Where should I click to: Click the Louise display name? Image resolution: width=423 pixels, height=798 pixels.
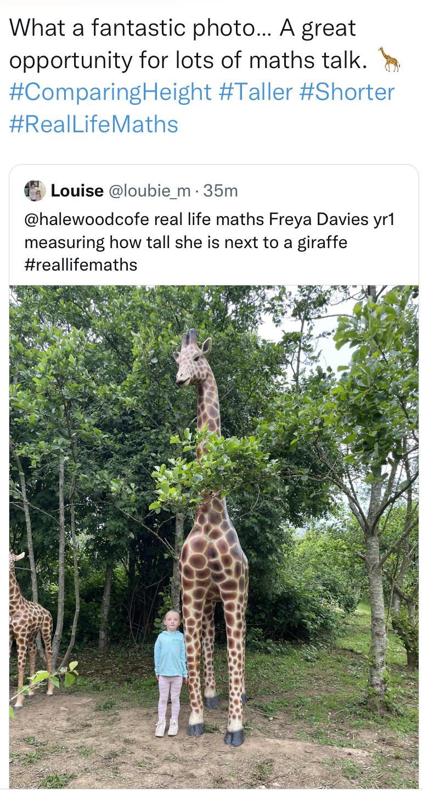point(77,190)
